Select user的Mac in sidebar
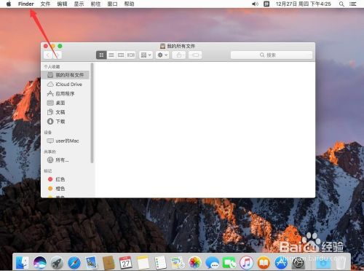The height and width of the screenshot is (271, 364). pos(66,141)
